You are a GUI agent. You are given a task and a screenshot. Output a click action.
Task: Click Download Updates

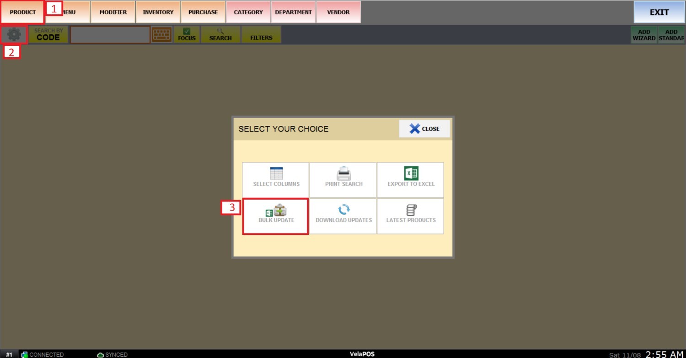(x=343, y=216)
